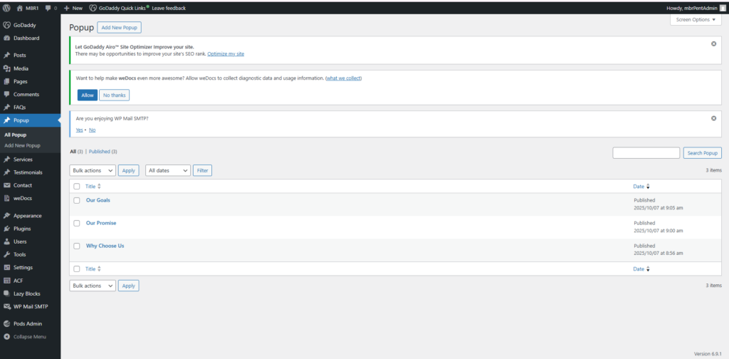Viewport: 729px width, 359px height.
Task: Check the select-all box in table header
Action: 77,187
